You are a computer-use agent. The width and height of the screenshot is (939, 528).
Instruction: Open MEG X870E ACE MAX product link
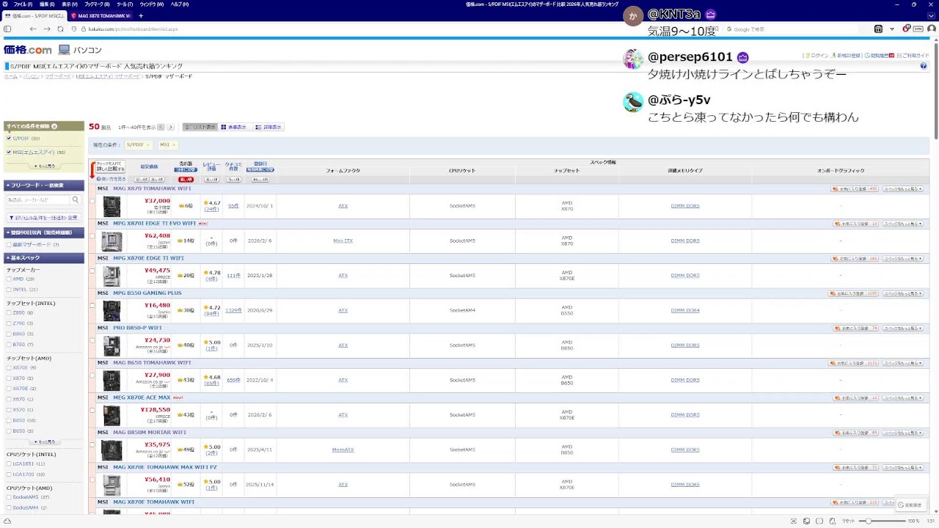(x=142, y=397)
